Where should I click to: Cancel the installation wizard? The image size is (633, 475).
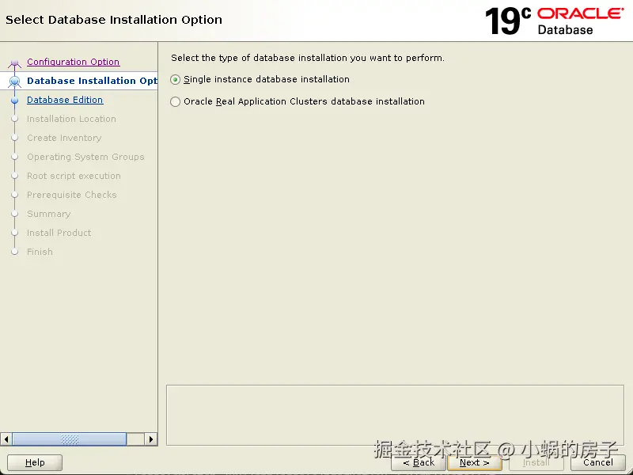pos(598,462)
